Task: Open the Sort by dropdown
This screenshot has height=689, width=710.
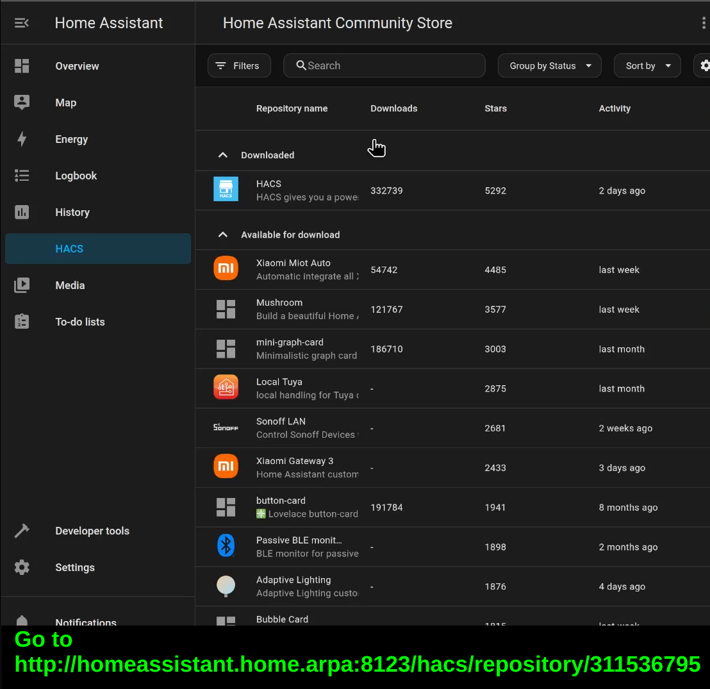Action: coord(647,65)
